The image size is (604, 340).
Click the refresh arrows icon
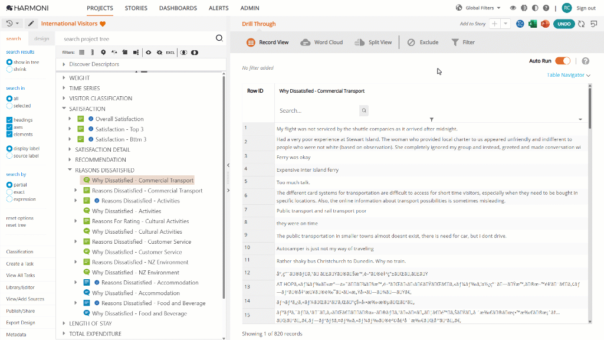581,24
